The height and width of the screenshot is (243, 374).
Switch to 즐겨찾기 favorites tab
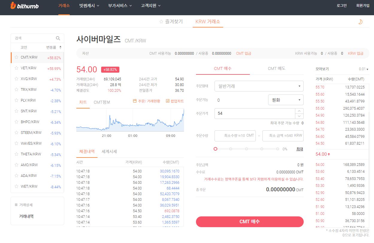171,22
